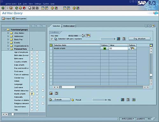
Task: Collapse the Personal Data folder
Action: tap(8, 49)
